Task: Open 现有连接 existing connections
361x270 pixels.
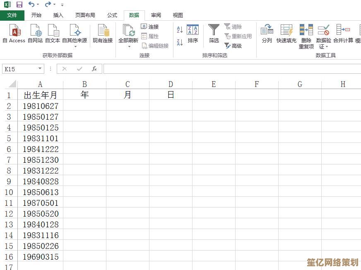Action: click(x=103, y=33)
